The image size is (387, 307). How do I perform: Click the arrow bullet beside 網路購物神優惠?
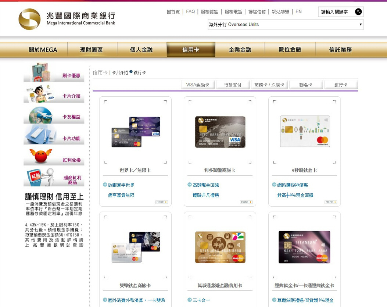point(274,185)
